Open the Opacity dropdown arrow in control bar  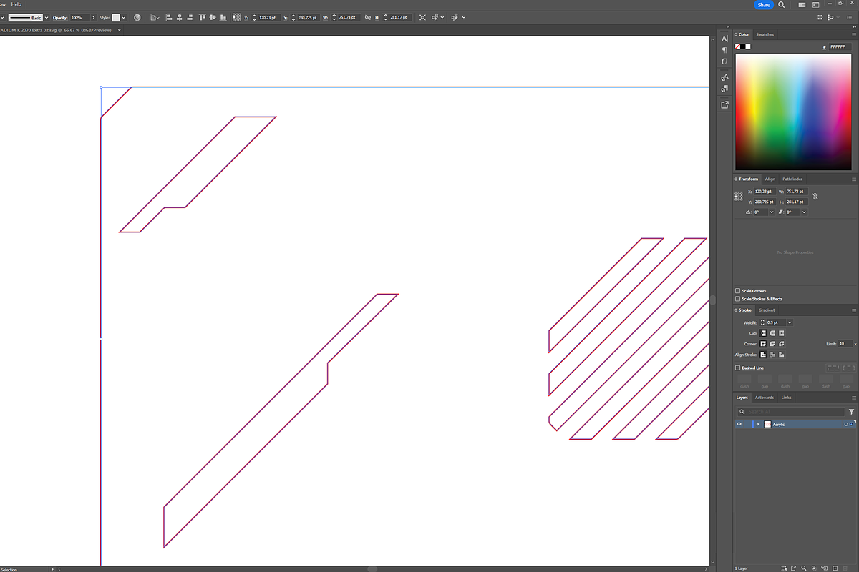tap(93, 17)
